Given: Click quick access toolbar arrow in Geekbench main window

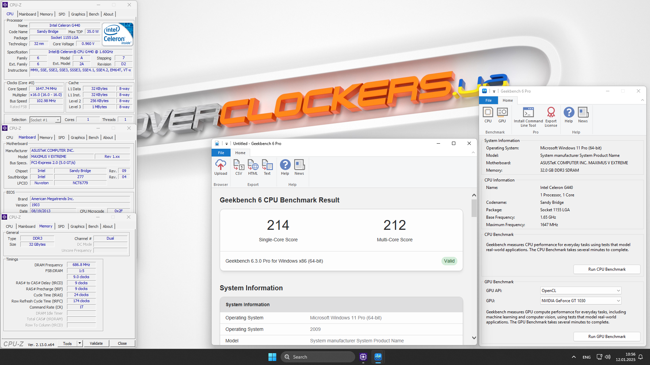Looking at the screenshot, I should pyautogui.click(x=494, y=91).
